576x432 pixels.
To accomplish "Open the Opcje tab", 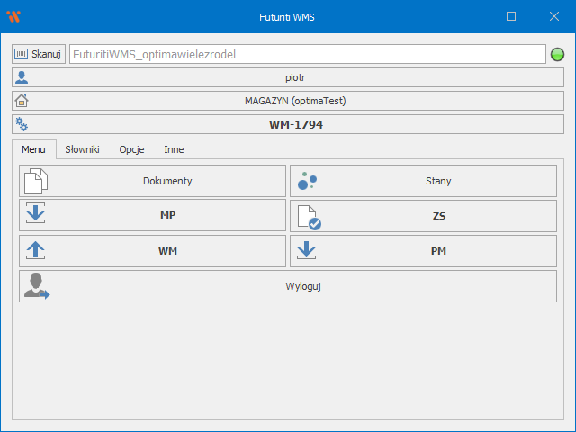I will click(x=131, y=149).
